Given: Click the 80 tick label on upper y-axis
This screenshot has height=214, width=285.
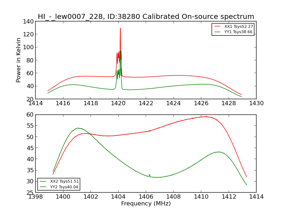Looking at the screenshot, I should [x=30, y=60].
